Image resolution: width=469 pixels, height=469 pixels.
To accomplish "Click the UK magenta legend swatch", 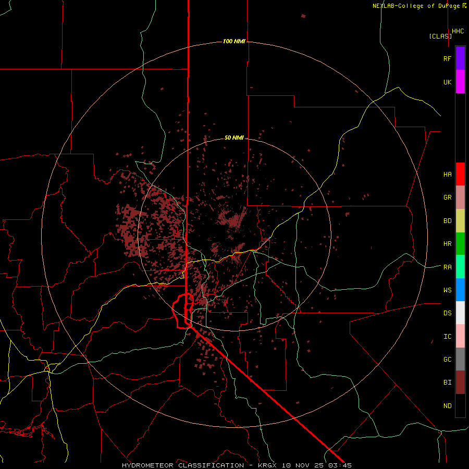I will (460, 82).
